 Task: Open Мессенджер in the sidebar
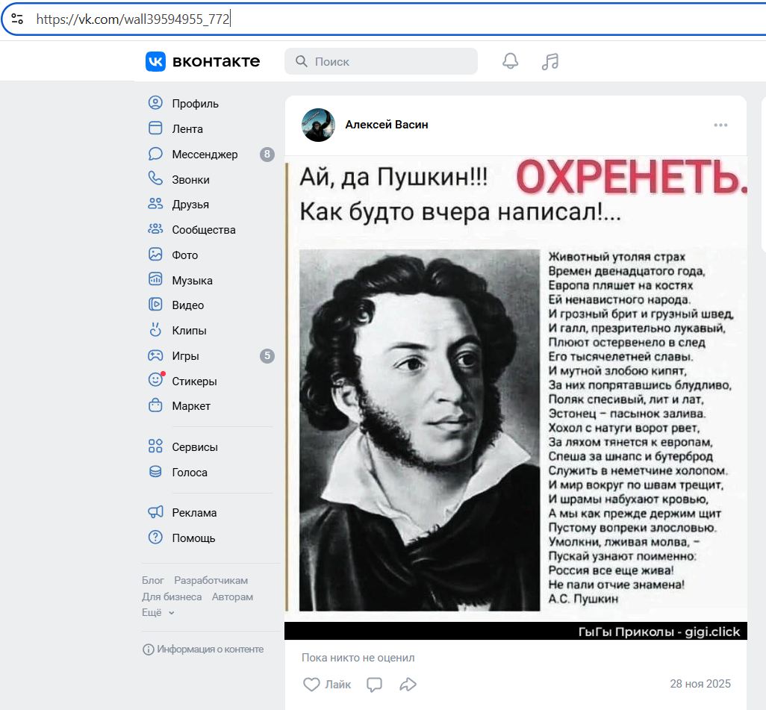pyautogui.click(x=205, y=155)
